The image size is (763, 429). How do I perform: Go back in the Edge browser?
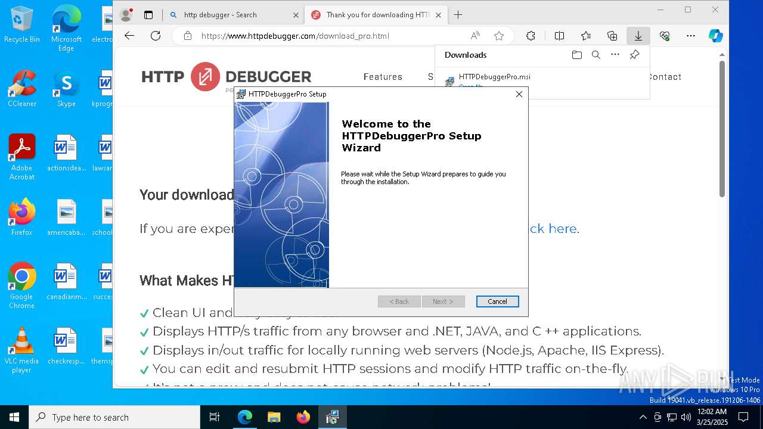click(x=129, y=36)
